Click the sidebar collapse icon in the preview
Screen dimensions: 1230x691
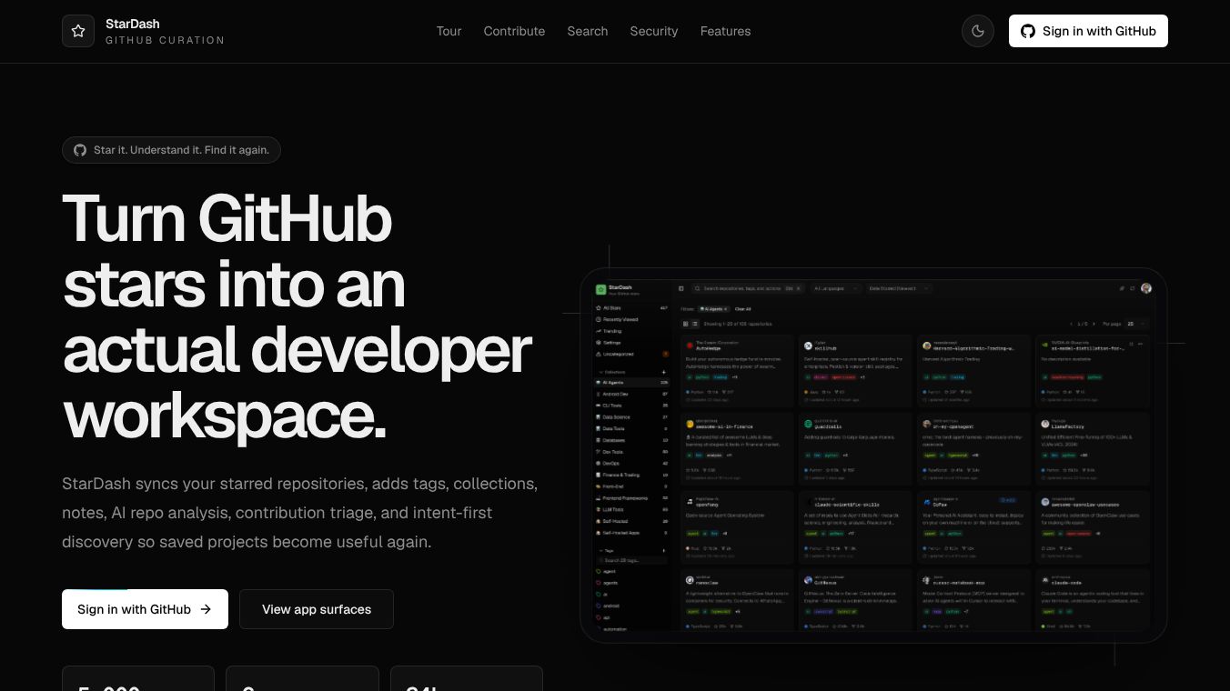[681, 288]
